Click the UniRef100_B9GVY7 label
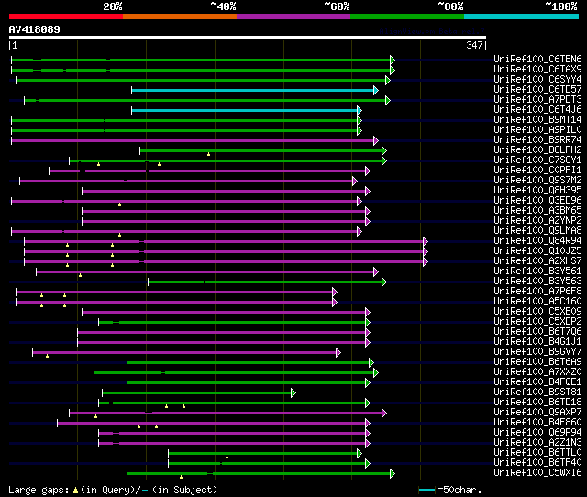The width and height of the screenshot is (587, 497). click(x=537, y=352)
